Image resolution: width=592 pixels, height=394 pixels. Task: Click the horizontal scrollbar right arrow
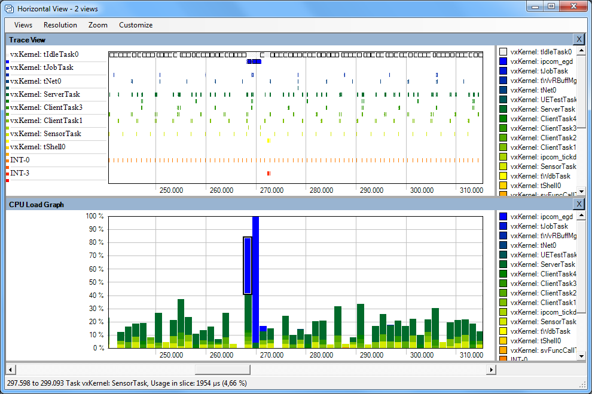(x=491, y=370)
